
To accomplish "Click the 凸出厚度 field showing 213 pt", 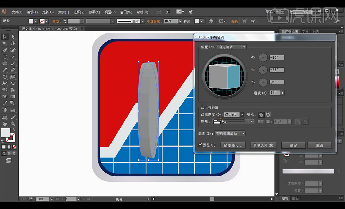I will tap(232, 114).
